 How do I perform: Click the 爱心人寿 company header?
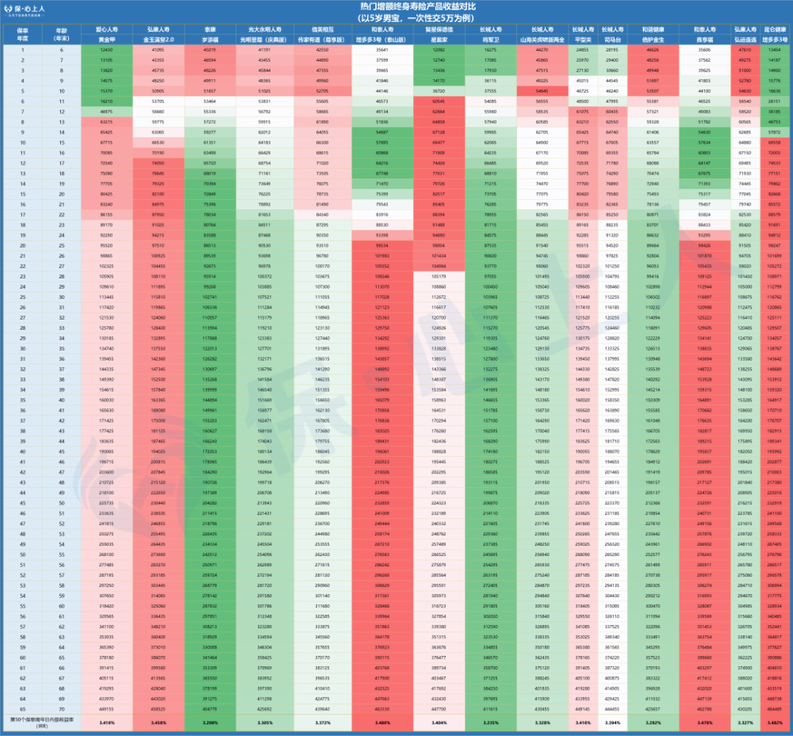pyautogui.click(x=107, y=29)
